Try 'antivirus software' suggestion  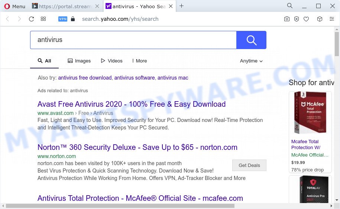coord(135,78)
